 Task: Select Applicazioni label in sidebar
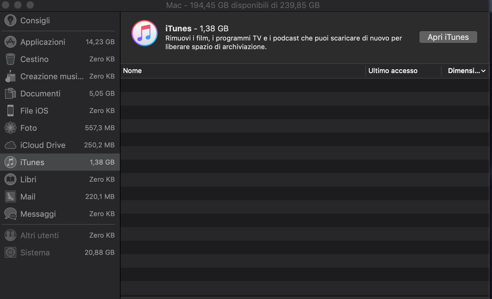click(x=43, y=42)
